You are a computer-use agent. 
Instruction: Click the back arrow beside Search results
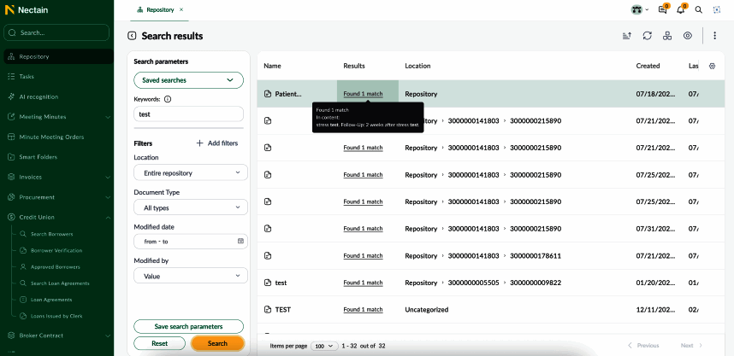(132, 36)
